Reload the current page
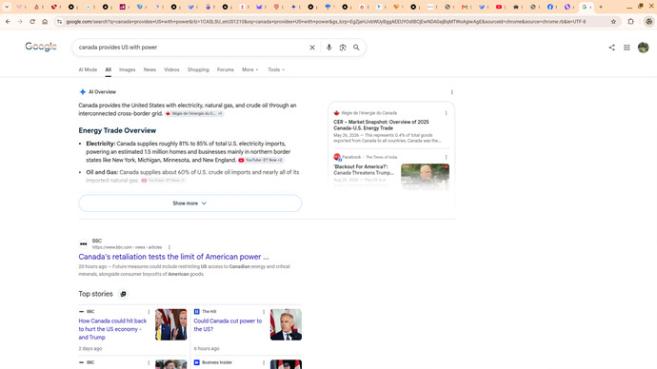Image resolution: width=657 pixels, height=369 pixels. pos(32,21)
